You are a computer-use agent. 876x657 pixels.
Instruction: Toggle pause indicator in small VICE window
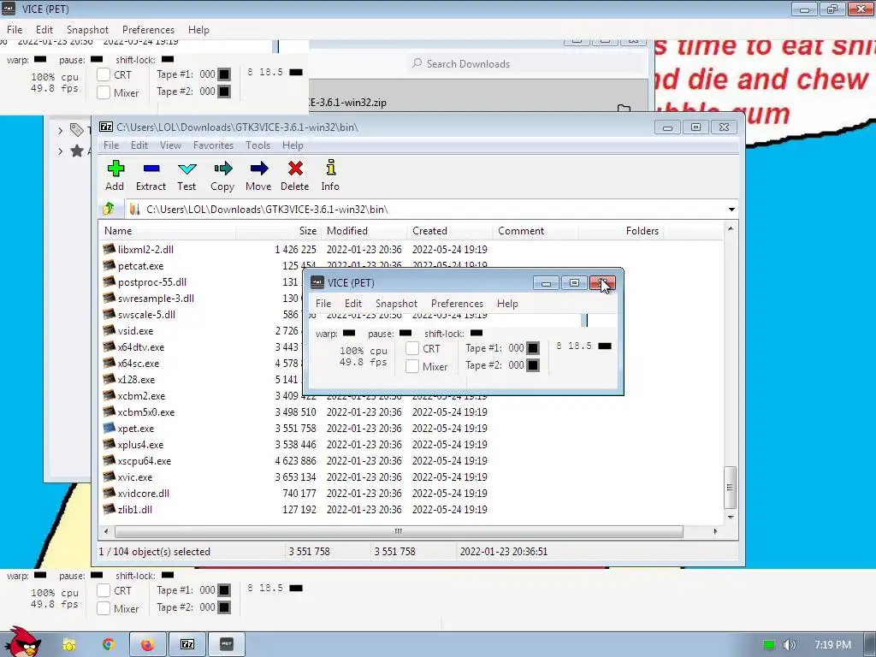[x=405, y=333]
